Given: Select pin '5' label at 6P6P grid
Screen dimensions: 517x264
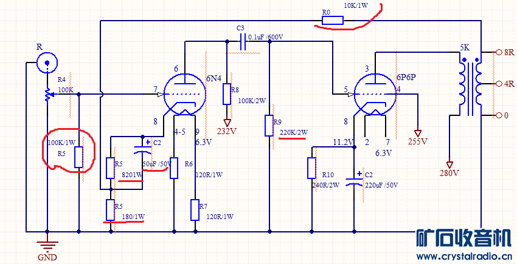Looking at the screenshot, I should click(345, 90).
